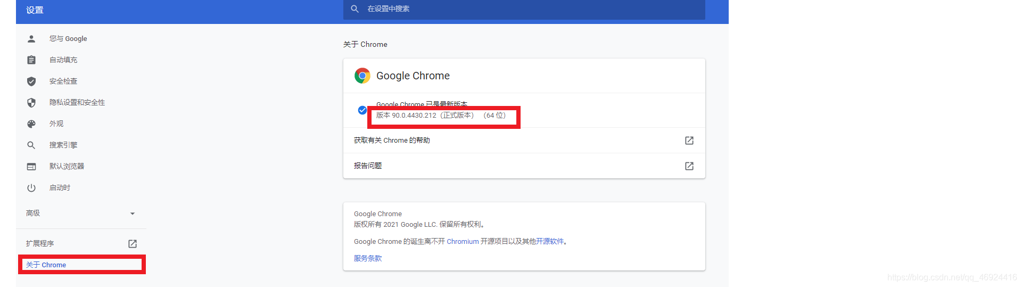Follow the Chromium hyperlink
The image size is (1022, 287).
[x=463, y=241]
